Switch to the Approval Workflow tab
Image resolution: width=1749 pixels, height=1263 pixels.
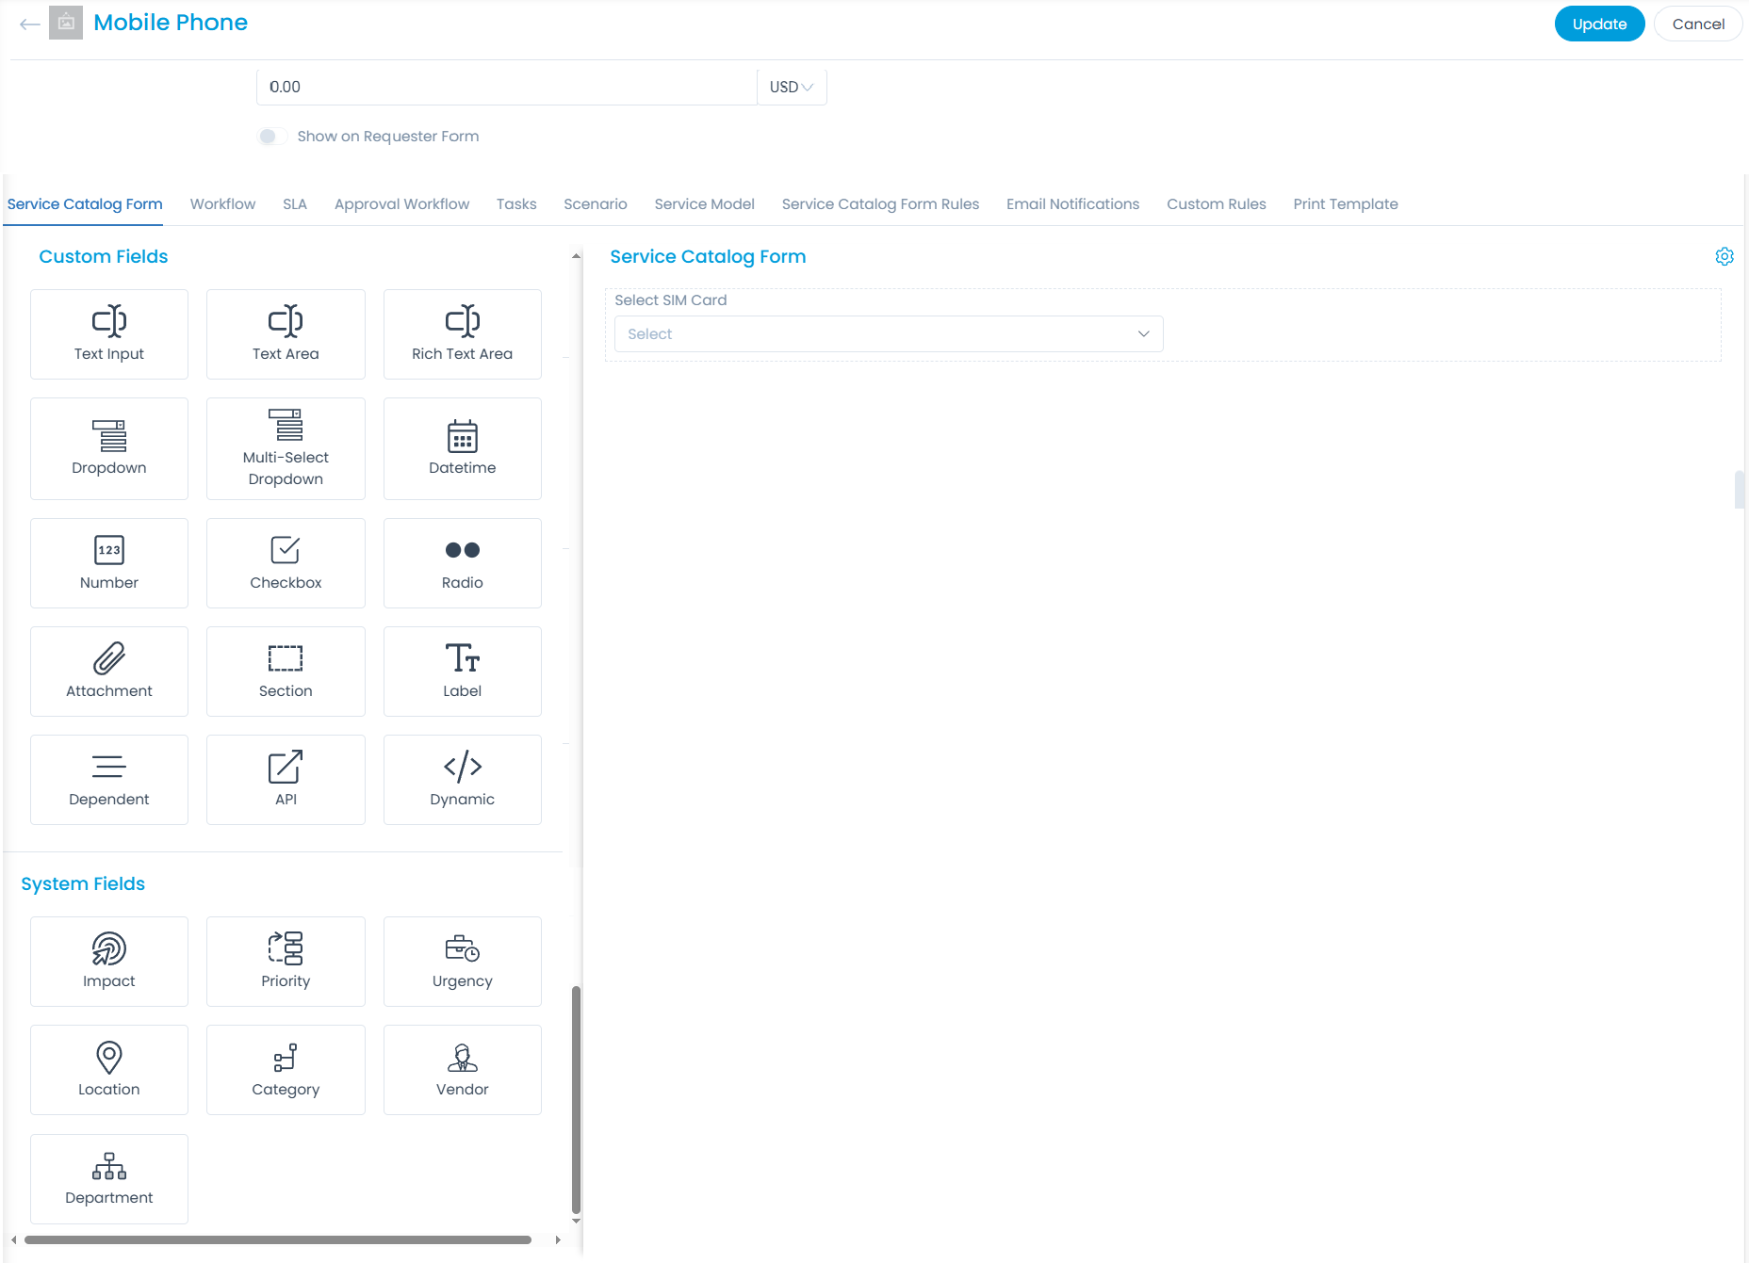pos(401,203)
